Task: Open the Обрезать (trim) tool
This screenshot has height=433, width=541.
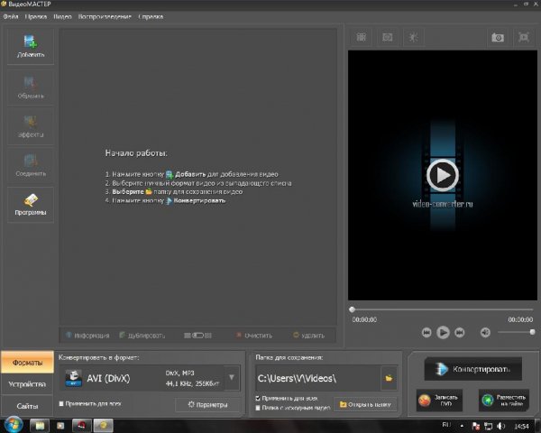Action: (31, 88)
